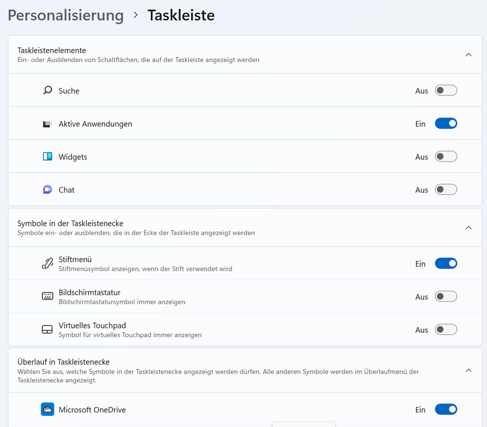This screenshot has height=427, width=487.
Task: Enable the Suche toggle switch
Action: coord(446,91)
